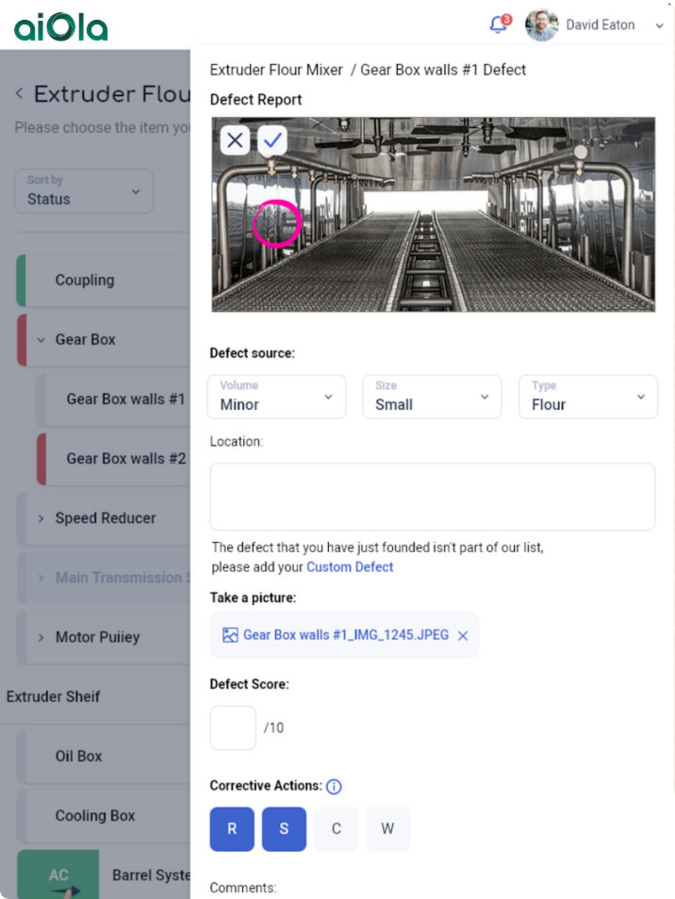Open the Type dropdown set to Flour
Image resolution: width=675 pixels, height=899 pixels.
588,396
